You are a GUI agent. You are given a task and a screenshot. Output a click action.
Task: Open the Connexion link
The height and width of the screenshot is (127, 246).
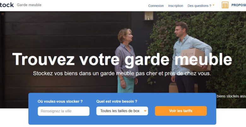click(156, 6)
